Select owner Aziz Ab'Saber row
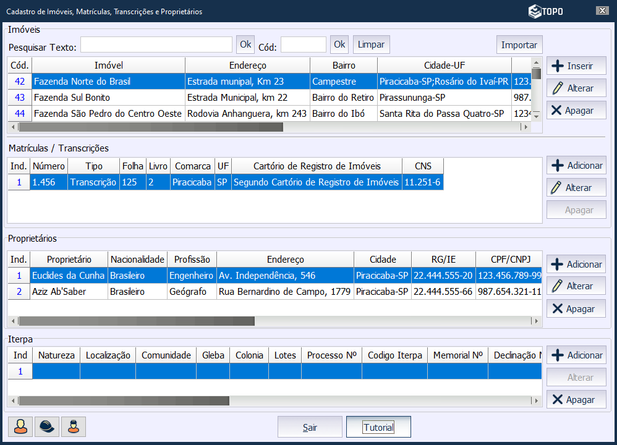Viewport: 617px width, 445px height. coord(68,292)
